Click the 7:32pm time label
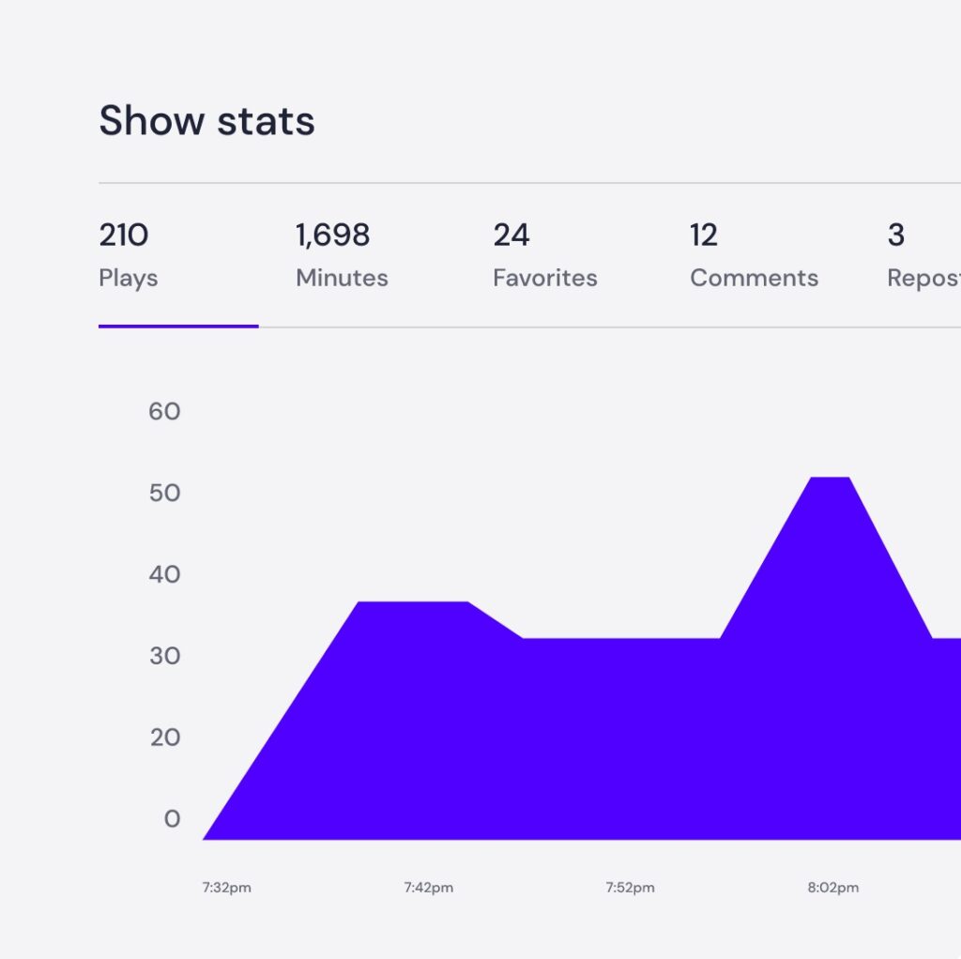 [226, 887]
